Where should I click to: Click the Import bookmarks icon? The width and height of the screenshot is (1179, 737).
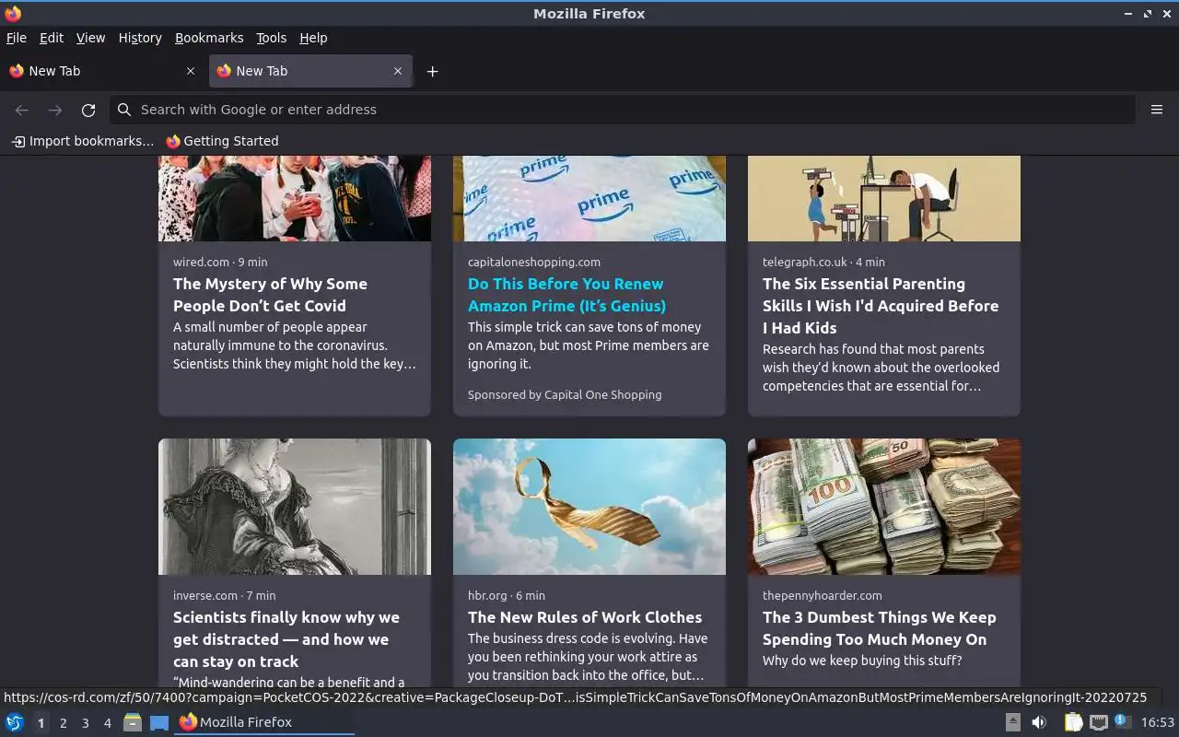point(18,141)
